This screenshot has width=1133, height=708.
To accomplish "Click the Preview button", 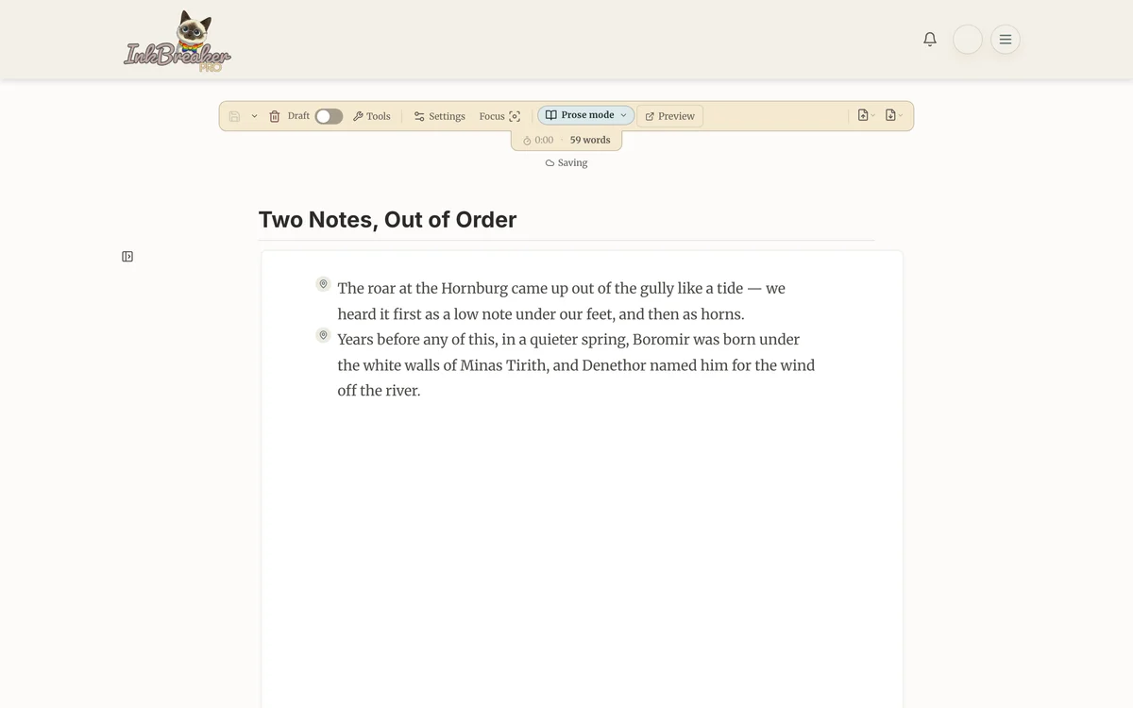I will (669, 116).
